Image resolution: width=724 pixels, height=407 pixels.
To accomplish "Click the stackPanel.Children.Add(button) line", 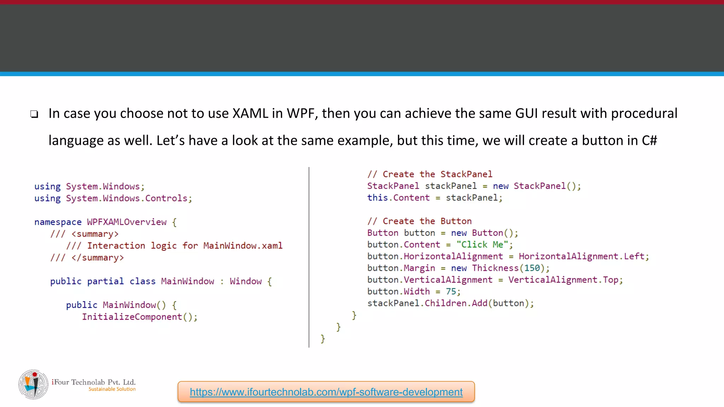I will click(x=450, y=303).
